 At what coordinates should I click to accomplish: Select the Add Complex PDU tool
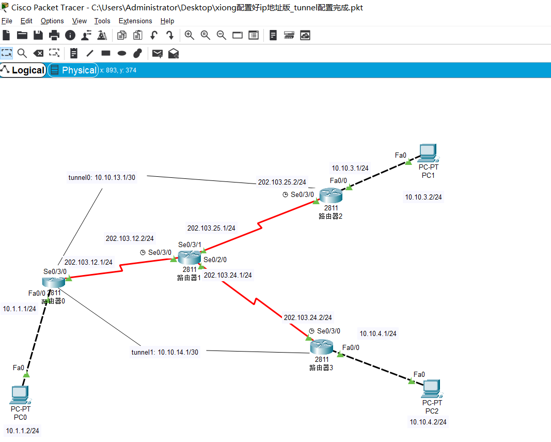[173, 53]
